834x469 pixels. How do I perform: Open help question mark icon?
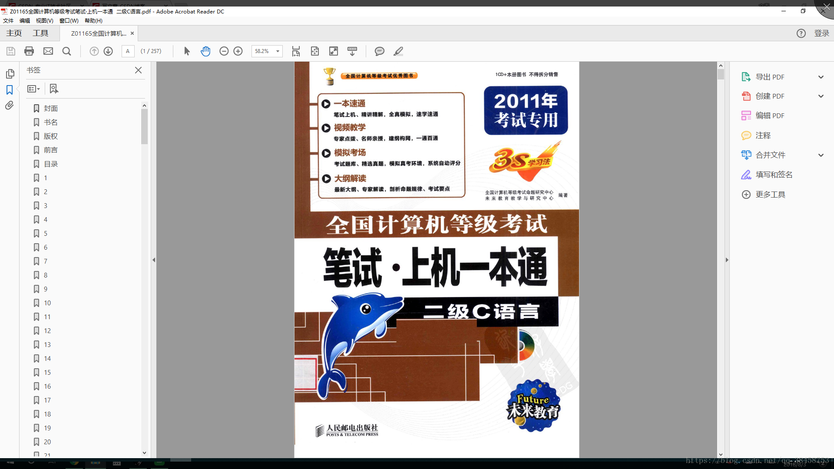[x=801, y=33]
